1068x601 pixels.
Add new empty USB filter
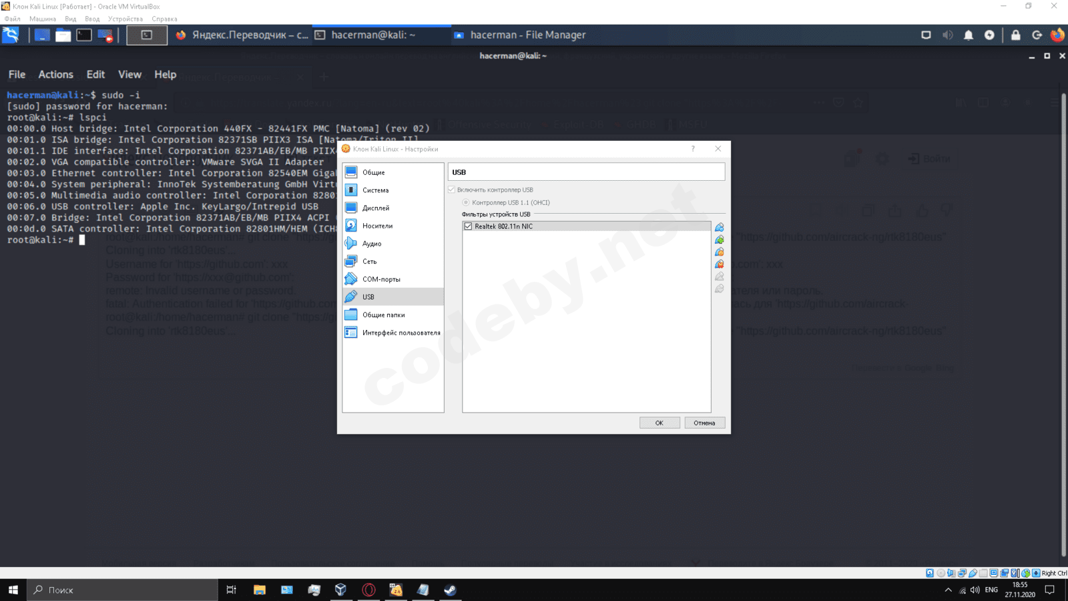coord(719,228)
